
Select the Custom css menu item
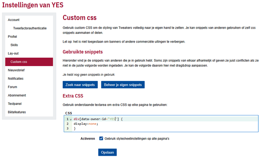(19, 62)
